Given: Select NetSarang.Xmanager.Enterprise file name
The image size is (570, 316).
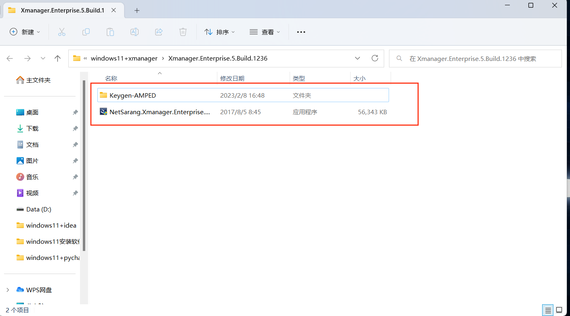Looking at the screenshot, I should 160,112.
